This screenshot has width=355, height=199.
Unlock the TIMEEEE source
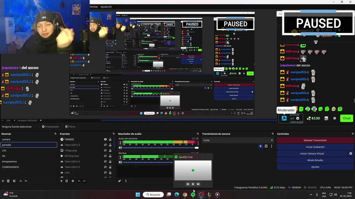[110, 139]
